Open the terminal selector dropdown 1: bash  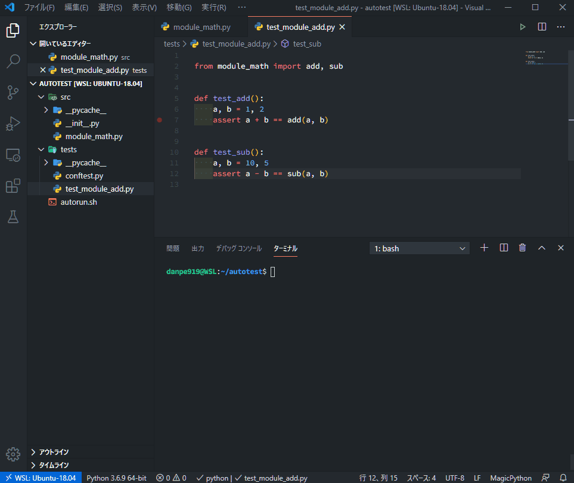point(420,248)
